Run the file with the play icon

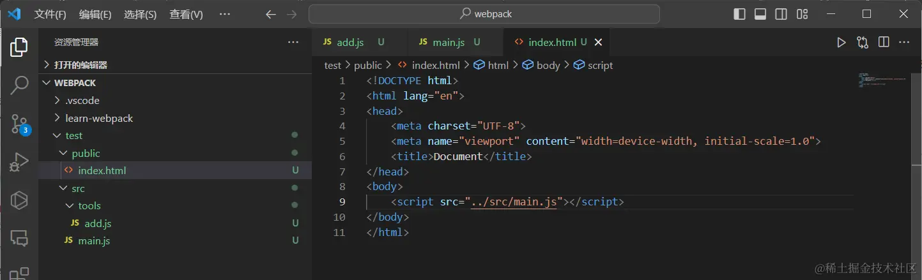point(841,42)
